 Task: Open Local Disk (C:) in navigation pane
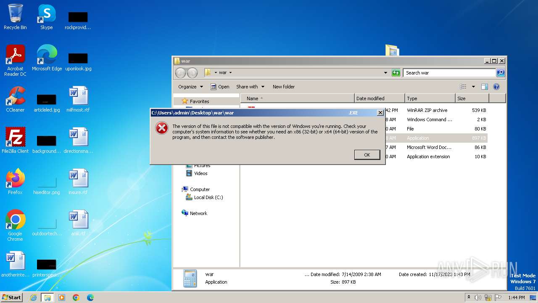point(204,197)
